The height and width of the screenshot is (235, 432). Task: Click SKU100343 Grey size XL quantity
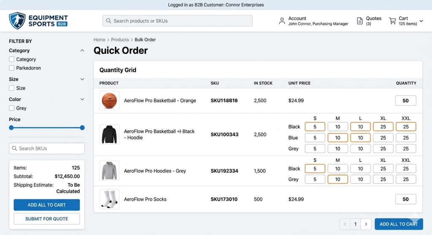click(x=383, y=148)
